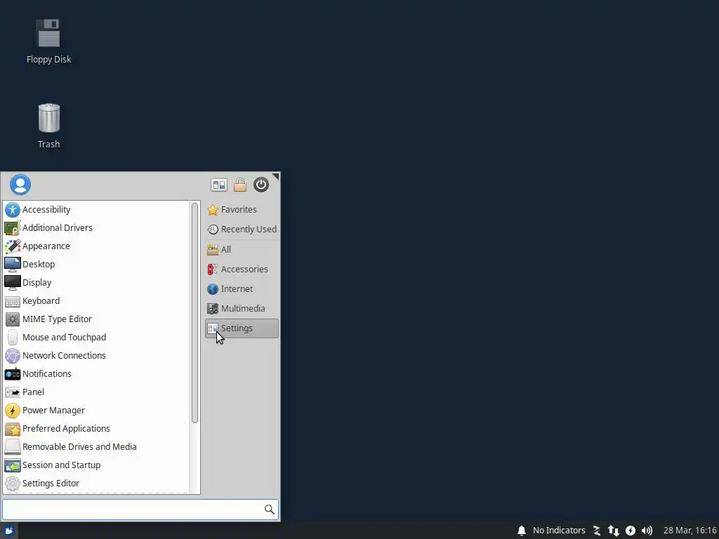Click the No Indicators panel item
Screen dimensions: 719x539
pyautogui.click(x=559, y=531)
